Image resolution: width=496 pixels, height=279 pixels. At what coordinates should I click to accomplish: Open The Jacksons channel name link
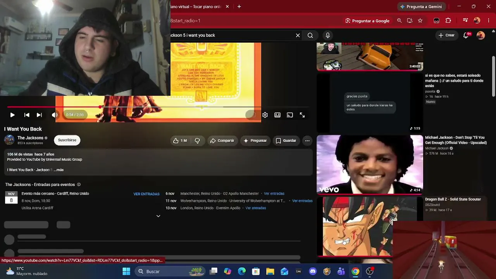30,138
